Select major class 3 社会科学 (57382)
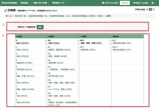The image size is (159, 110). (31, 62)
